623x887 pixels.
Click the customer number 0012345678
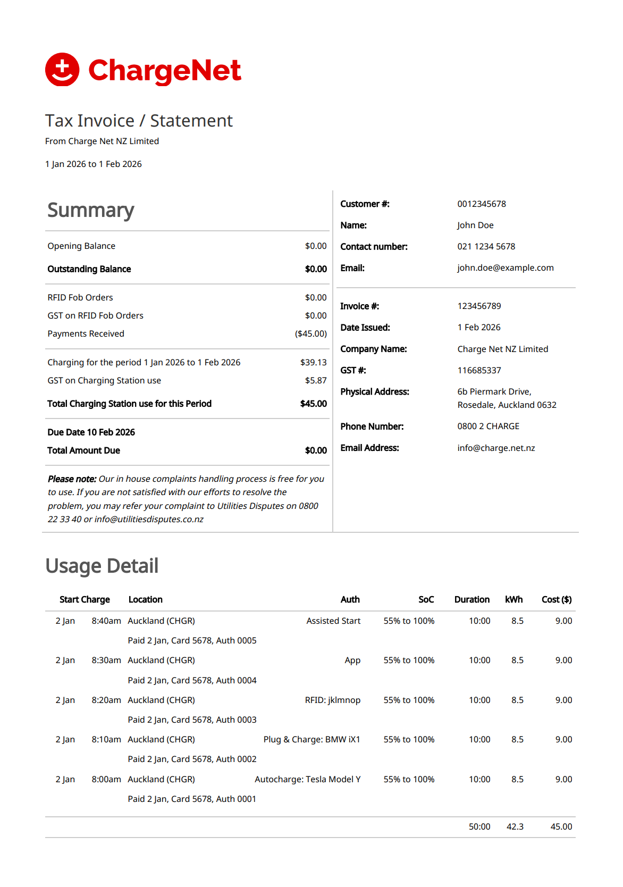click(481, 204)
